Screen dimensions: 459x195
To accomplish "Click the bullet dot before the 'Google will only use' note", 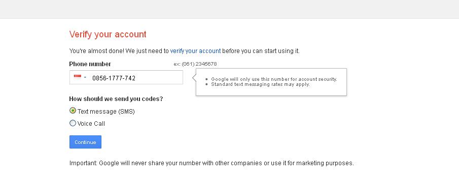I will [206, 79].
